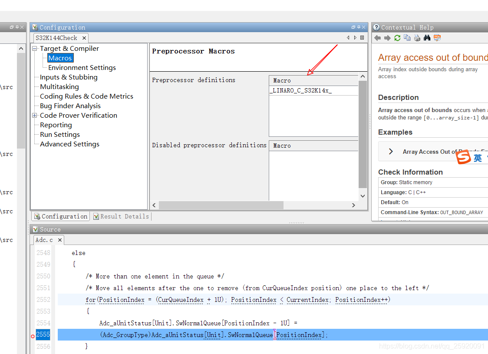Open Code Prover Verification settings
This screenshot has height=354, width=488.
(x=79, y=115)
